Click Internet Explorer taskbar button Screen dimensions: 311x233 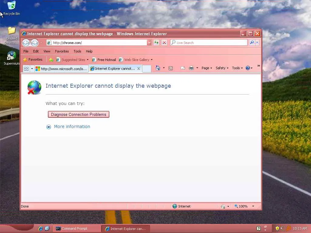coord(125,229)
